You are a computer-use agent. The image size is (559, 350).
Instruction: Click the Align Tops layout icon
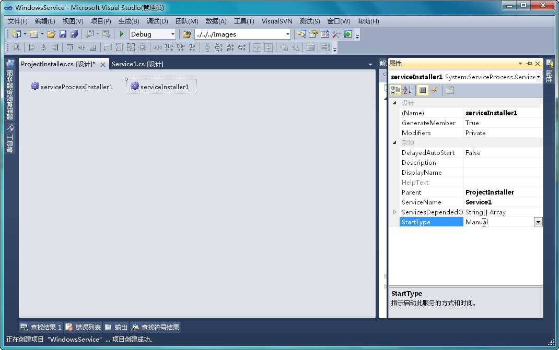point(70,47)
